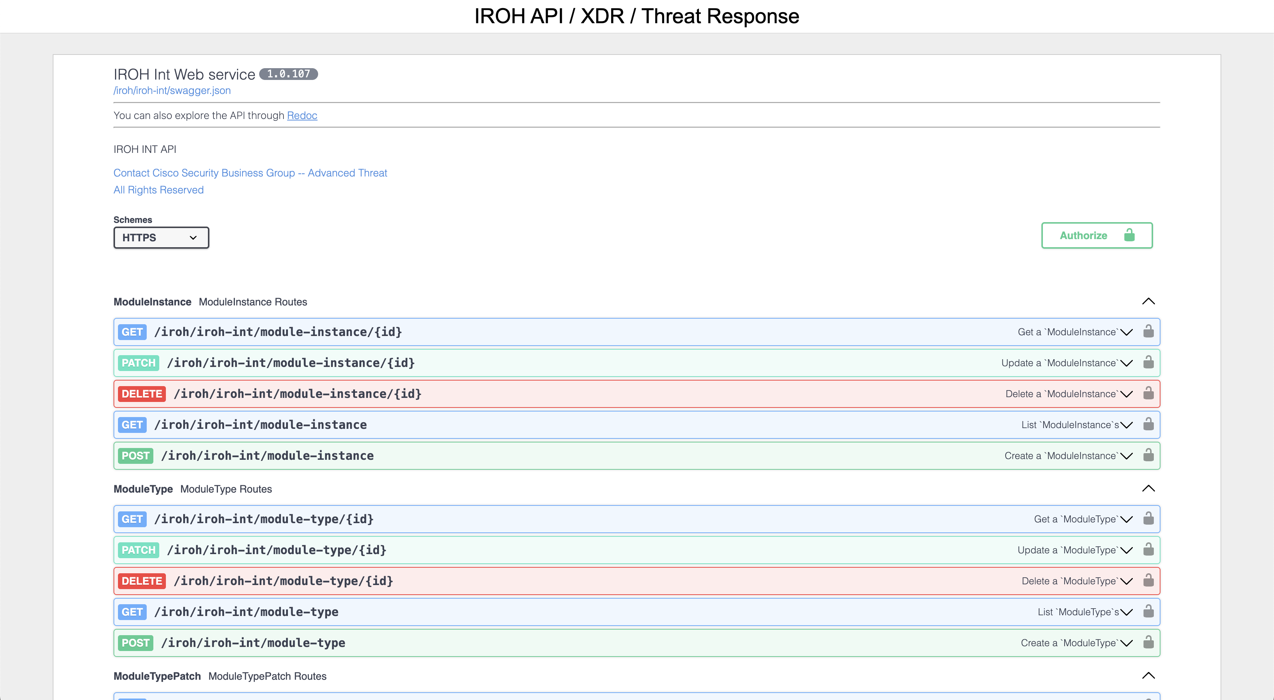The image size is (1274, 700).
Task: Click the Contact Cisco Security Business Group link
Action: pos(250,172)
